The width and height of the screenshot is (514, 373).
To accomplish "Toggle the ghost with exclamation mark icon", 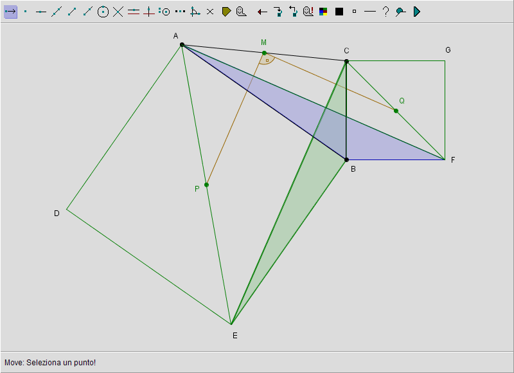I will [308, 12].
